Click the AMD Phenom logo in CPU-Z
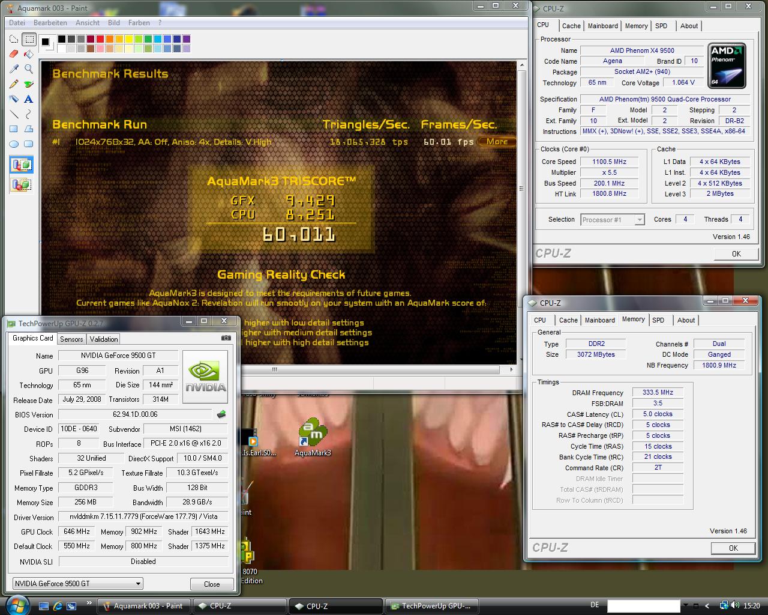Screen dimensions: 768x615 [x=727, y=66]
